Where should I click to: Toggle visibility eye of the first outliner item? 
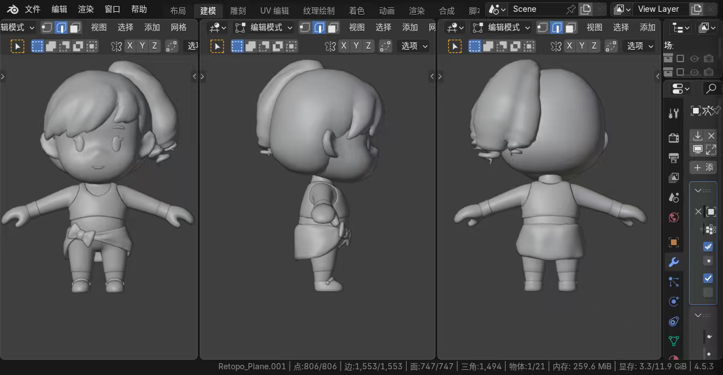[694, 59]
